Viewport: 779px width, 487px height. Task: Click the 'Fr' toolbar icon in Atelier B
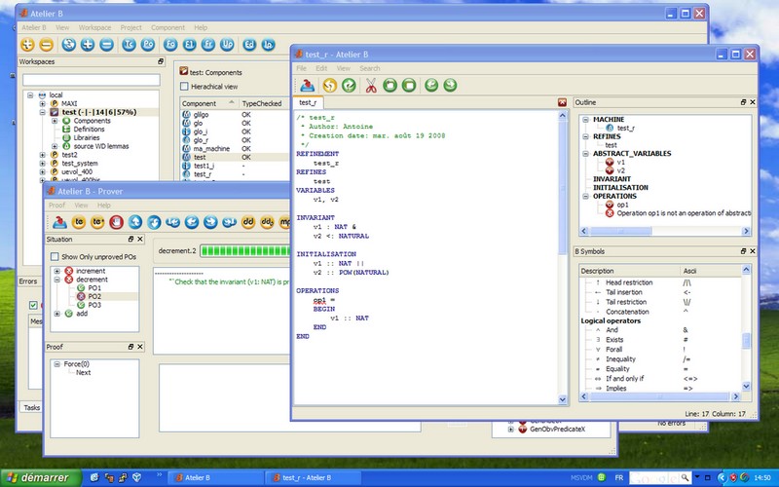pyautogui.click(x=208, y=45)
